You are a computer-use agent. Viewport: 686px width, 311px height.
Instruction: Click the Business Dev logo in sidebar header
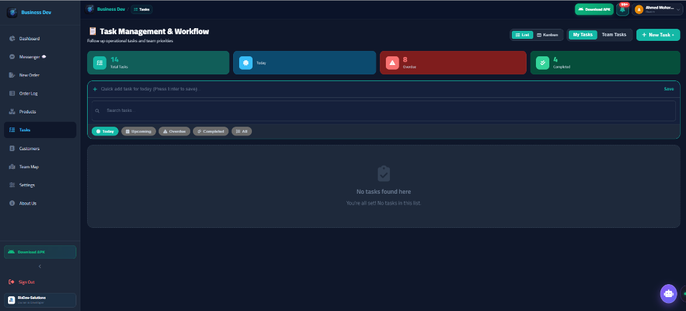(x=12, y=12)
